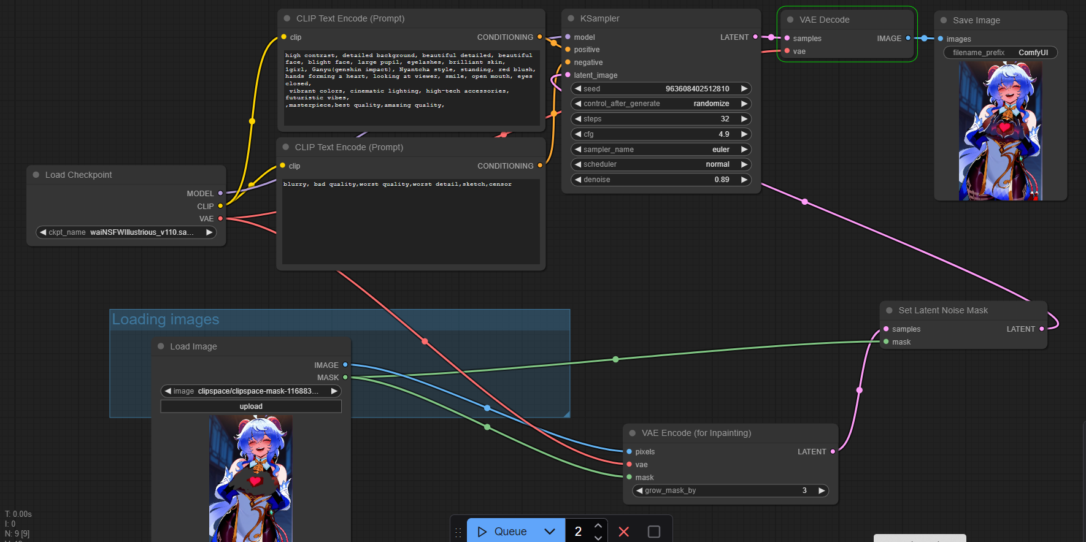Select the Loading images group title
The width and height of the screenshot is (1086, 542).
pyautogui.click(x=166, y=319)
